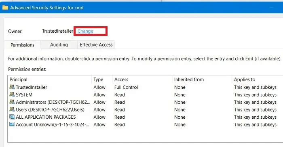
Task: Click Full Control access for TrustedInstaller
Action: pyautogui.click(x=126, y=87)
